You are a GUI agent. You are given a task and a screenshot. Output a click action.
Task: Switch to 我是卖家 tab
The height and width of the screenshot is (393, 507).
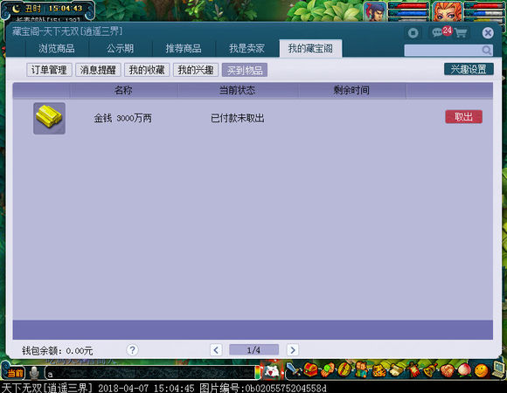pyautogui.click(x=247, y=48)
